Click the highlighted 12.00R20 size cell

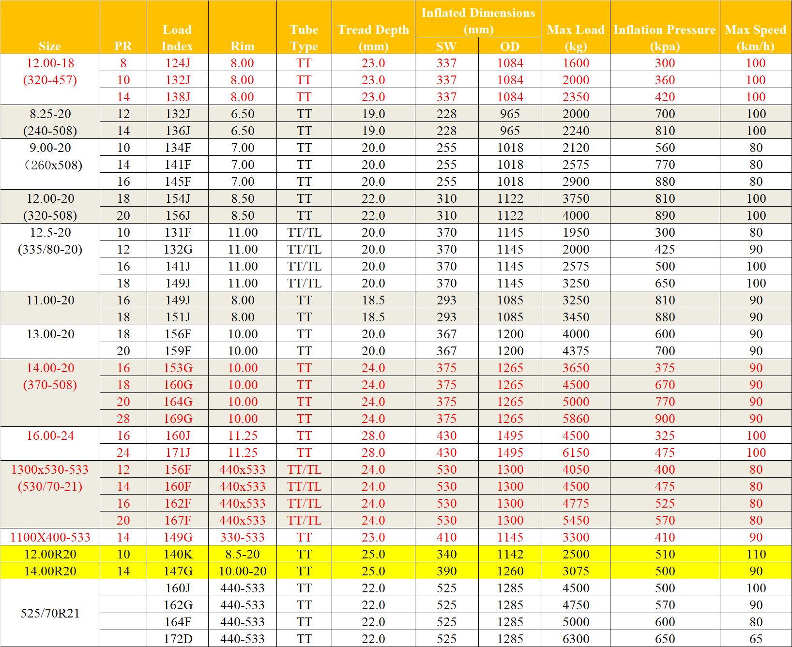click(50, 554)
